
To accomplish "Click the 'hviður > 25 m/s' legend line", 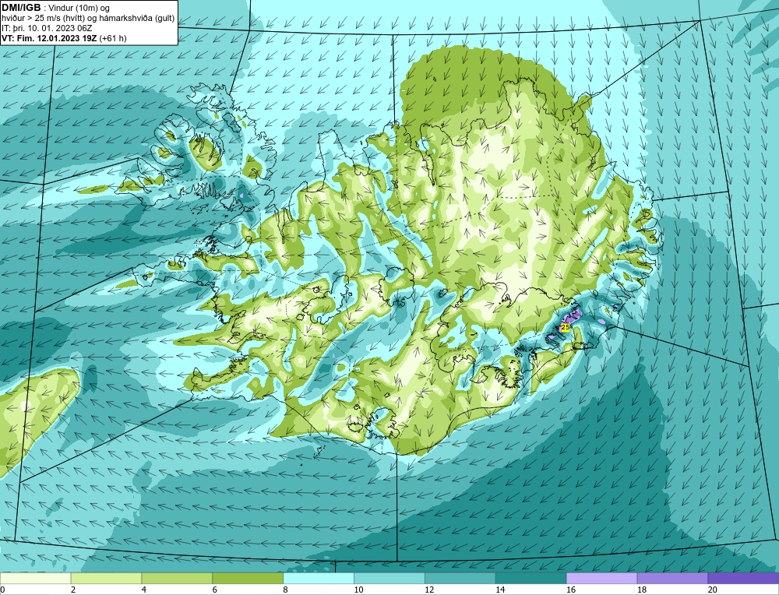I will coord(88,18).
